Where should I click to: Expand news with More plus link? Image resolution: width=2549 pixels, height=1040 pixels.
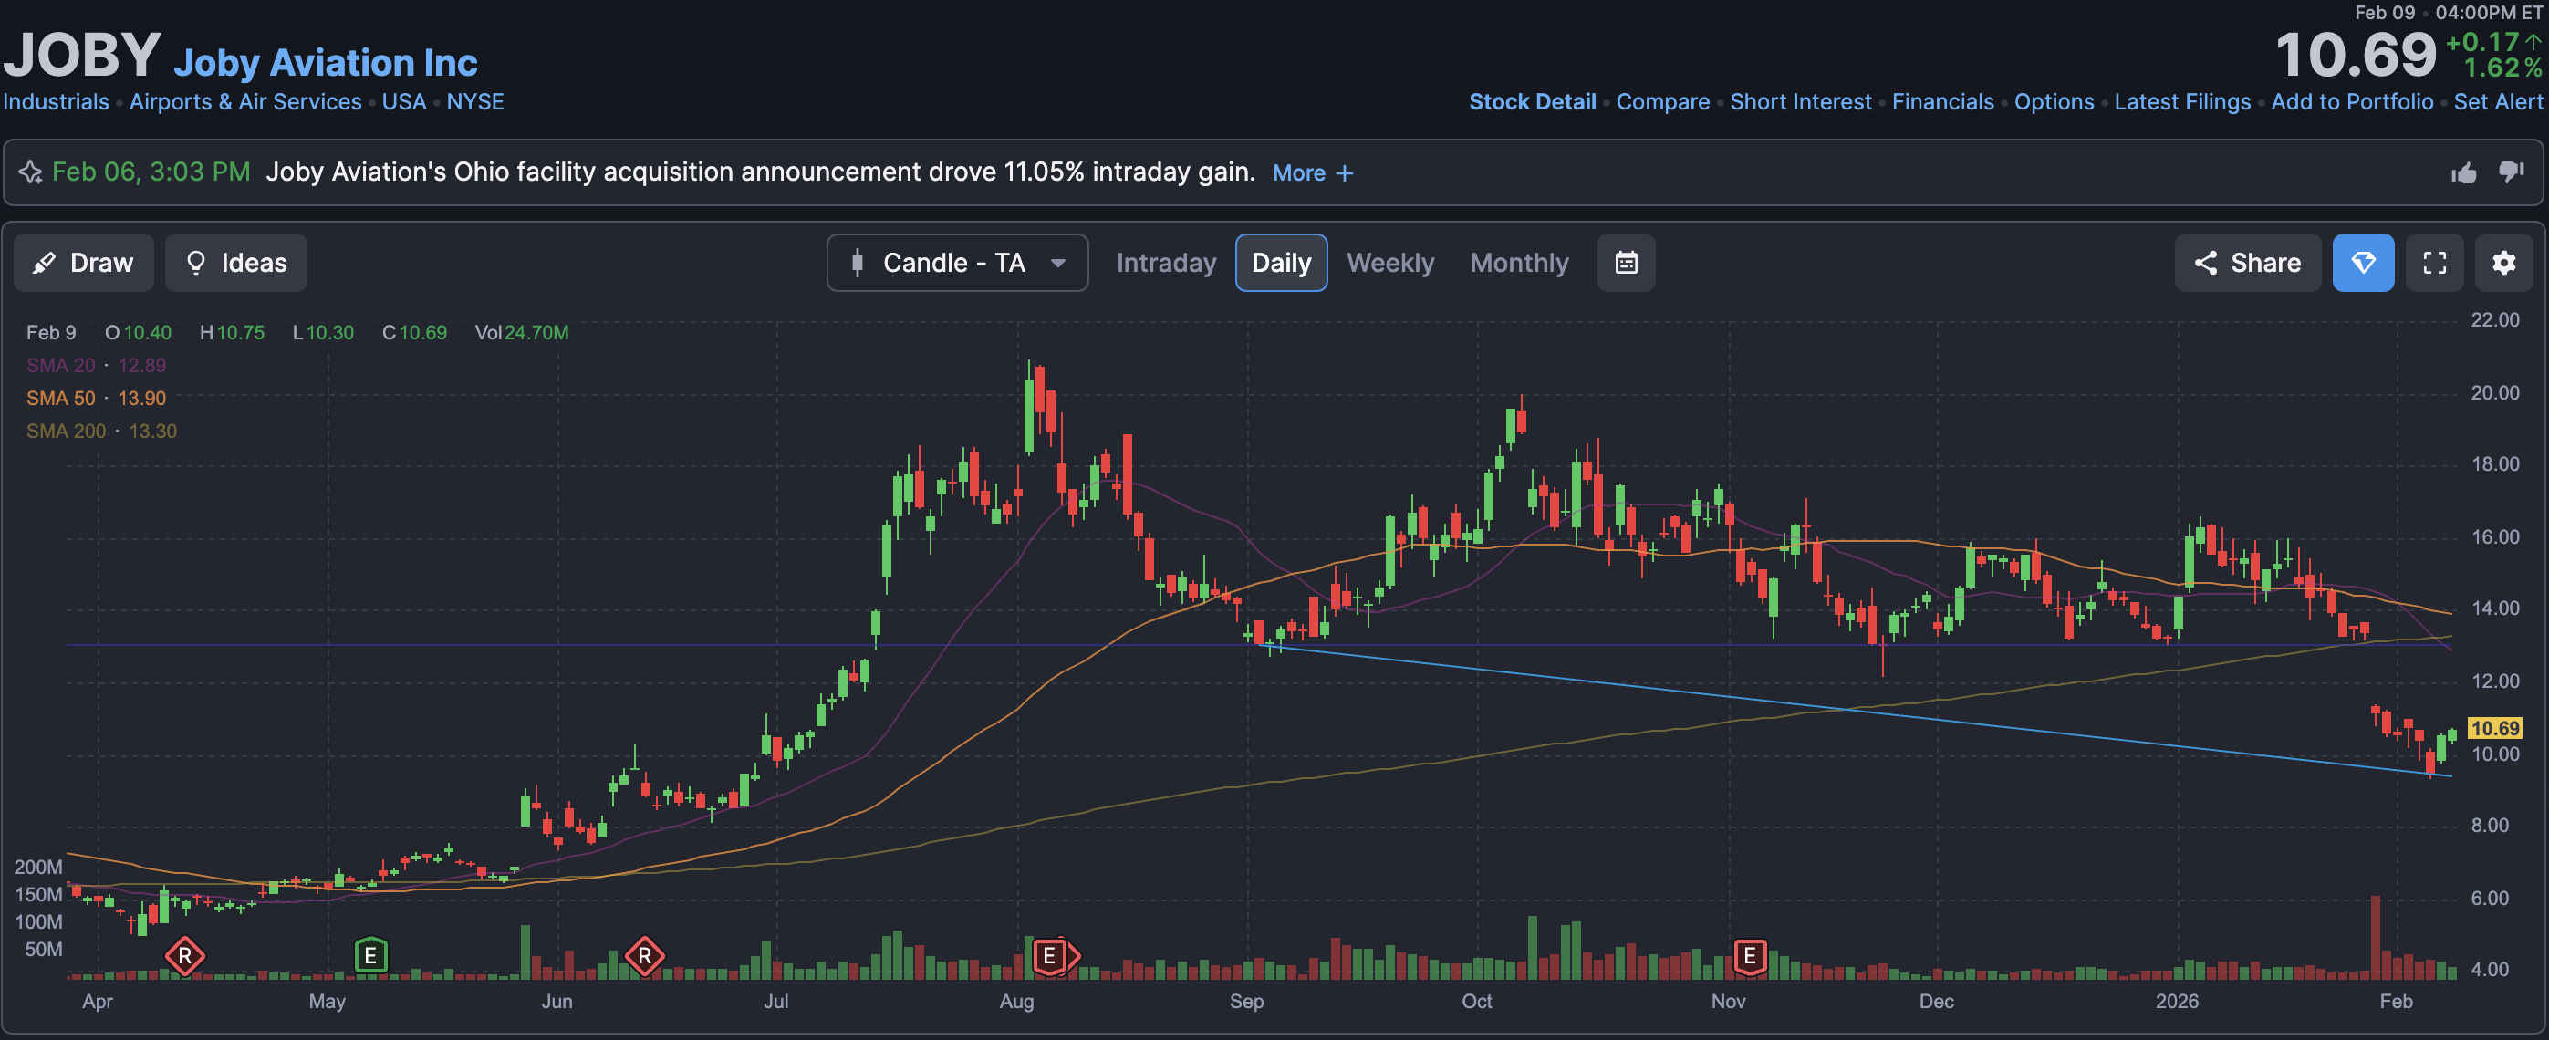coord(1312,173)
